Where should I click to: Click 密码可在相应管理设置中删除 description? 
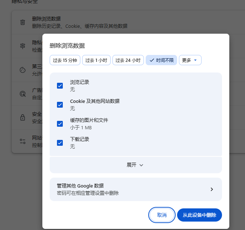tap(88, 193)
